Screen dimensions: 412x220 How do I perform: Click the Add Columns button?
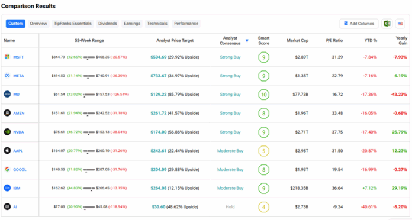[359, 24]
